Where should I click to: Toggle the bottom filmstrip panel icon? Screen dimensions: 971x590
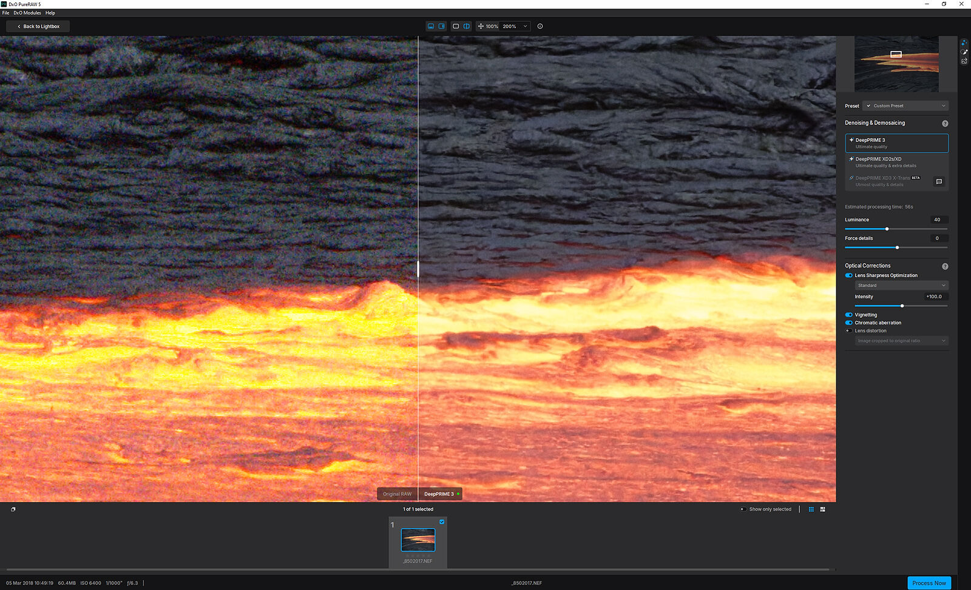click(431, 26)
